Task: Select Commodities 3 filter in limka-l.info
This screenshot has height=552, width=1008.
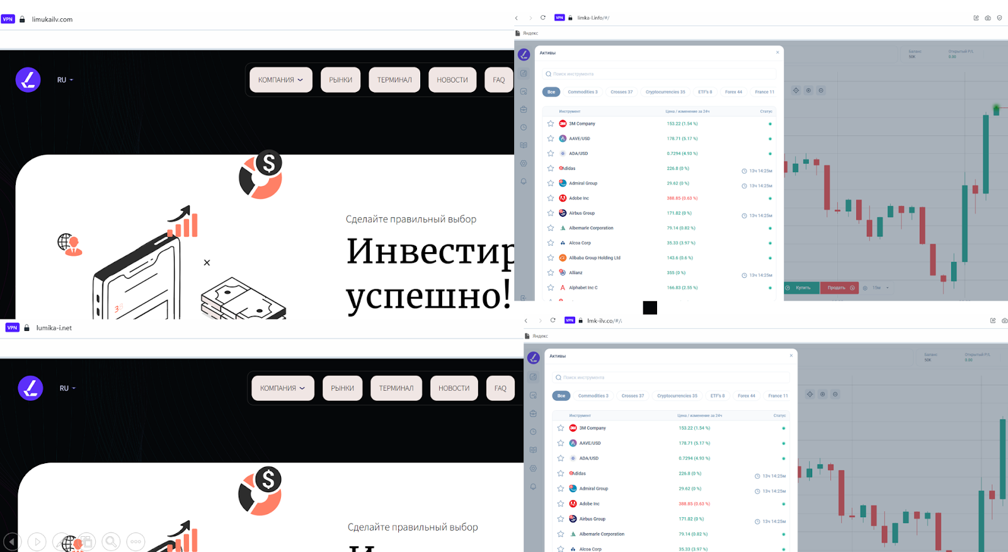Action: tap(583, 92)
